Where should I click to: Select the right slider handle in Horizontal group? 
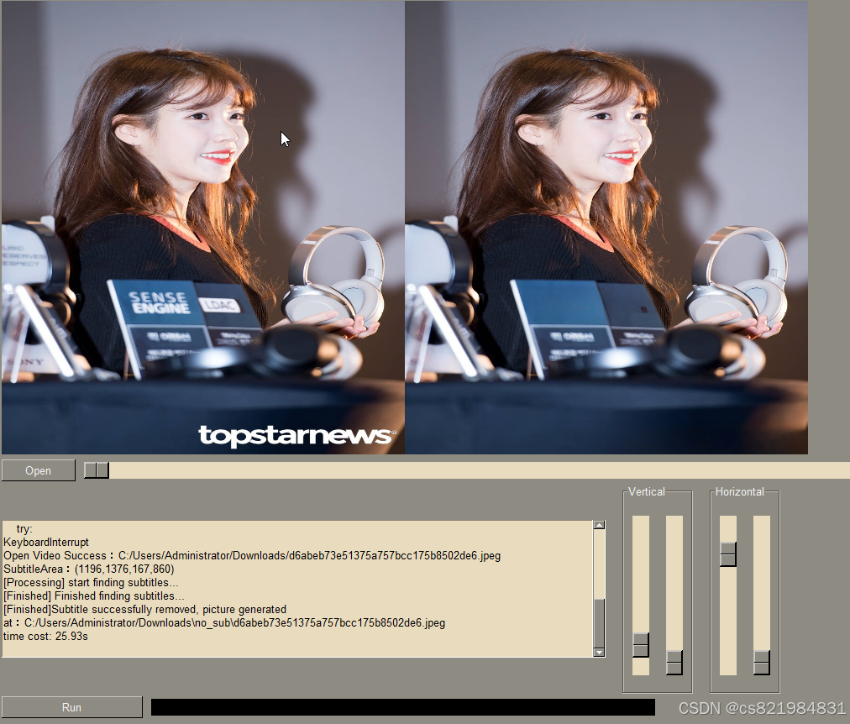(762, 662)
